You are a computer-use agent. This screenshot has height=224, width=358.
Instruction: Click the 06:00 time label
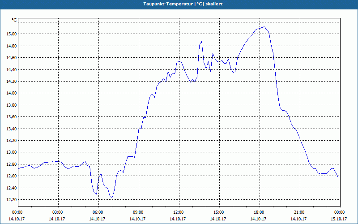pyautogui.click(x=98, y=212)
